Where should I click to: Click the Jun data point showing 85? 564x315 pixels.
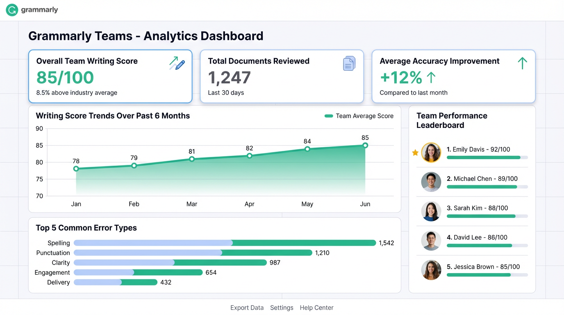[365, 145]
